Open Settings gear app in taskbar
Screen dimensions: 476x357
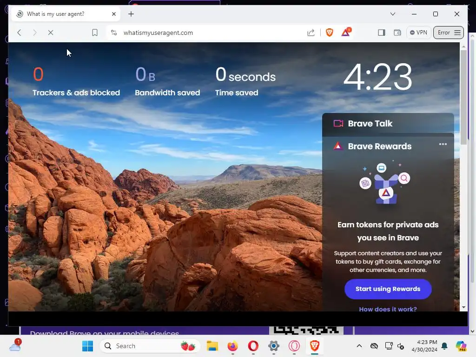(273, 346)
